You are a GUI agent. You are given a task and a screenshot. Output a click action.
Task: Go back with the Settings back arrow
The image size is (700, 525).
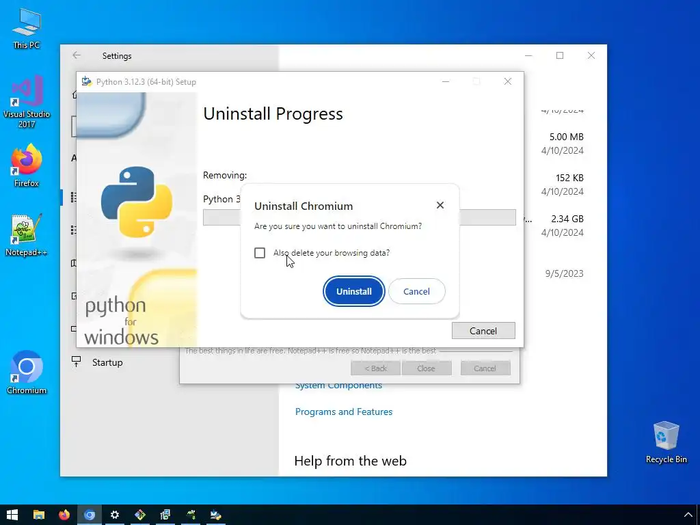(77, 55)
